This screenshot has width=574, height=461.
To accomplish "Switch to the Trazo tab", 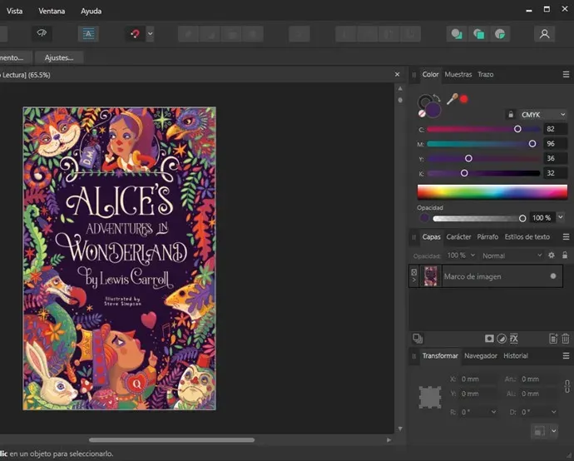I will 486,74.
